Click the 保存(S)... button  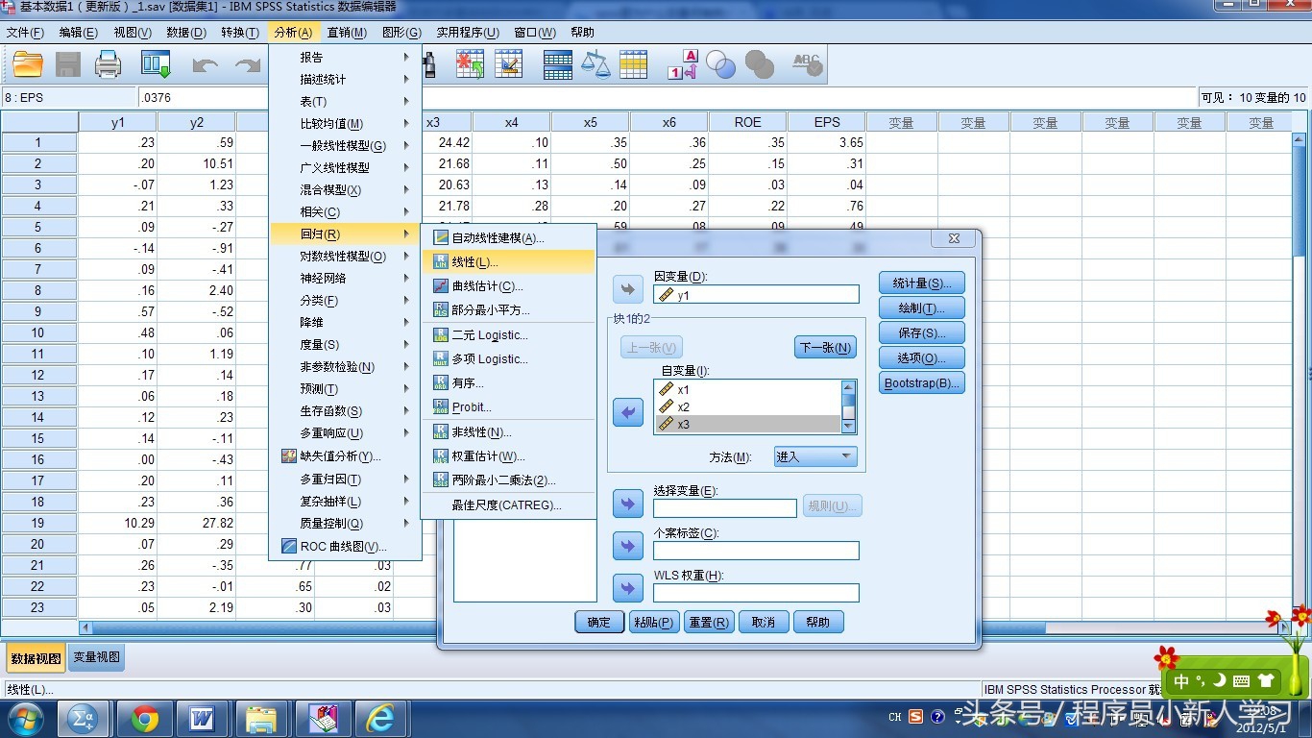coord(922,332)
